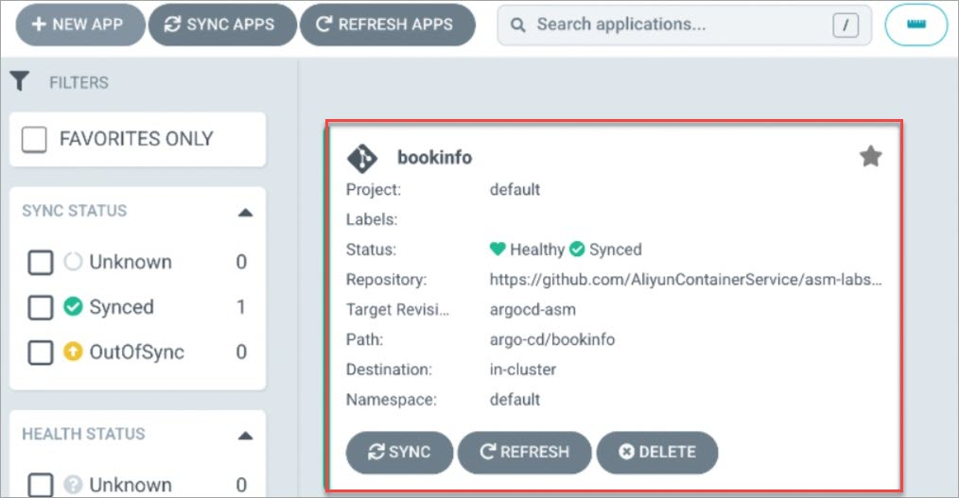This screenshot has height=498, width=959.
Task: Click the REFRESH button on bookinfo card
Action: click(525, 453)
